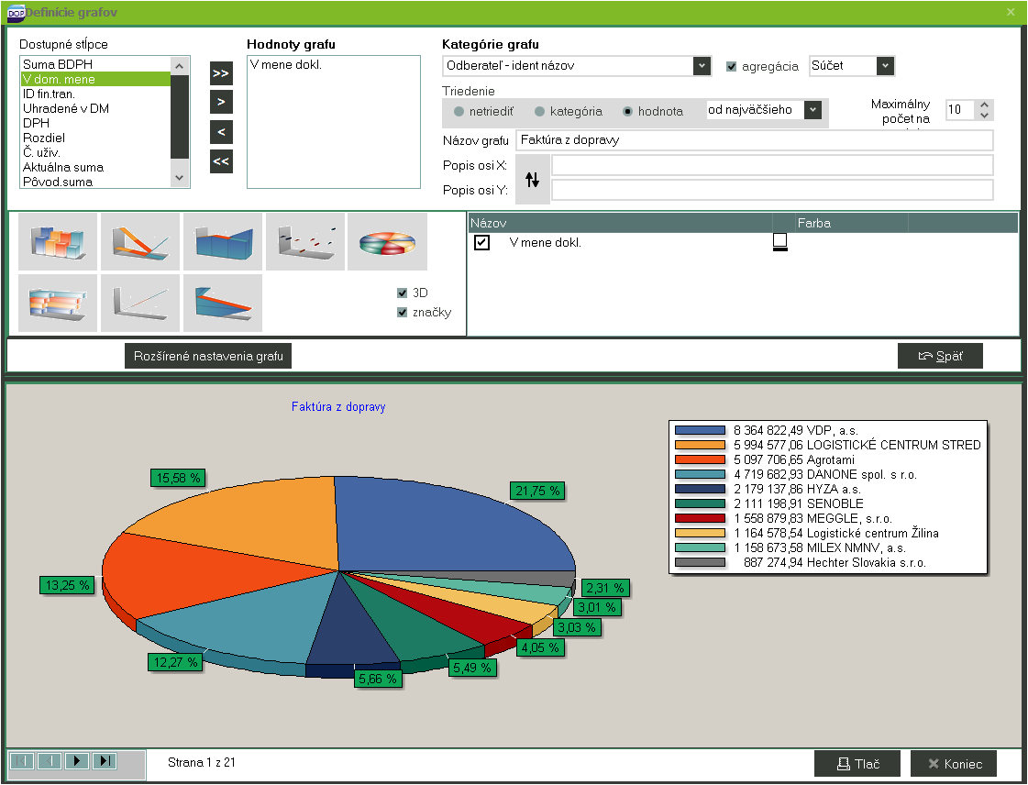Choose the horizontal bar chart type
Screen dimensions: 1028x785
point(58,303)
